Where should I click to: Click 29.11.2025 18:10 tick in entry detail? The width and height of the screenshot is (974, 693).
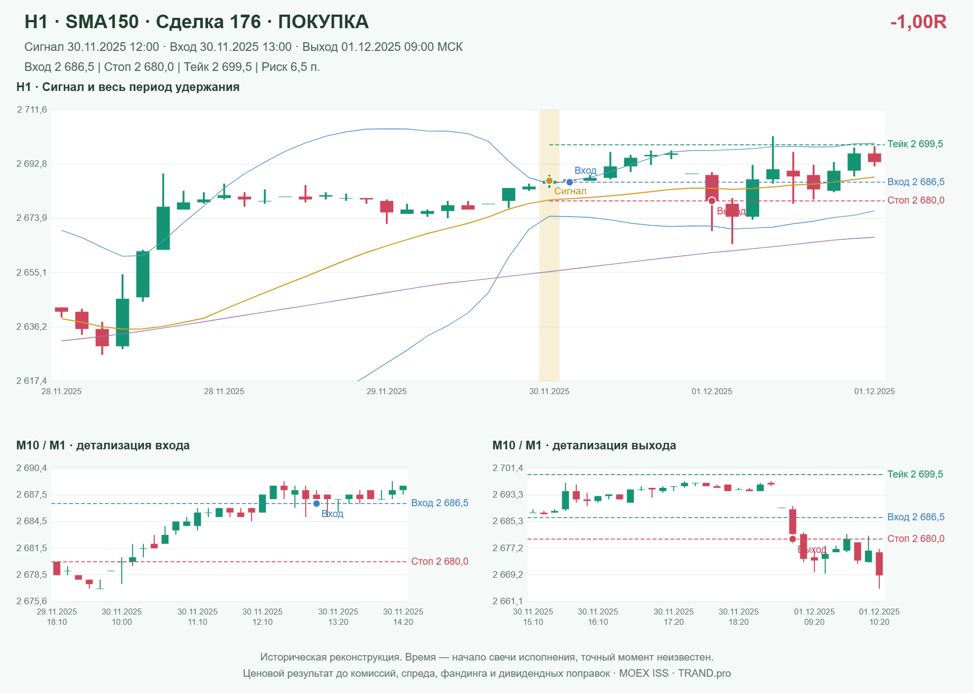tap(57, 617)
